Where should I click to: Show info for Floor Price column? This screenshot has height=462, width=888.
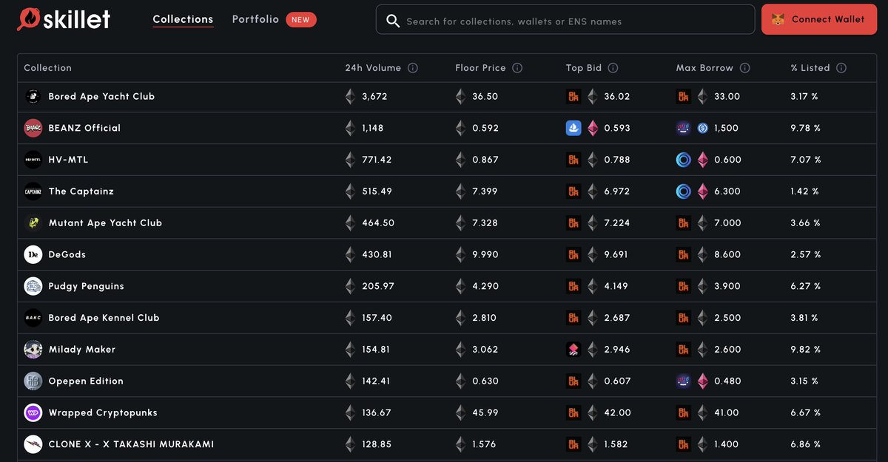517,68
